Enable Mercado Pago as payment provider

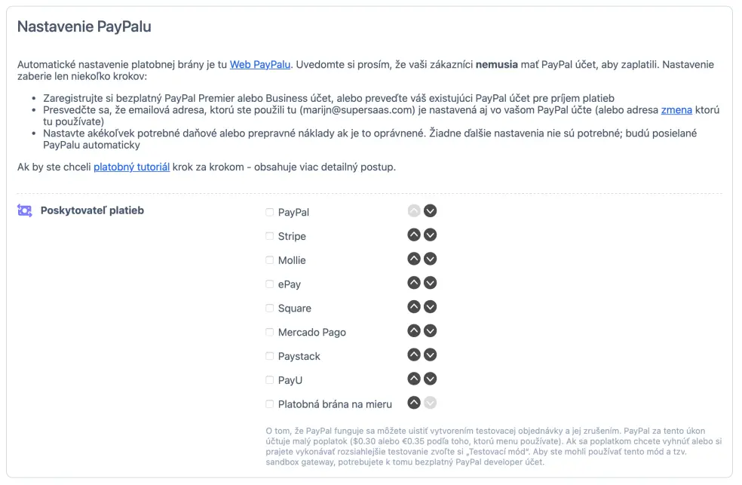pyautogui.click(x=268, y=332)
